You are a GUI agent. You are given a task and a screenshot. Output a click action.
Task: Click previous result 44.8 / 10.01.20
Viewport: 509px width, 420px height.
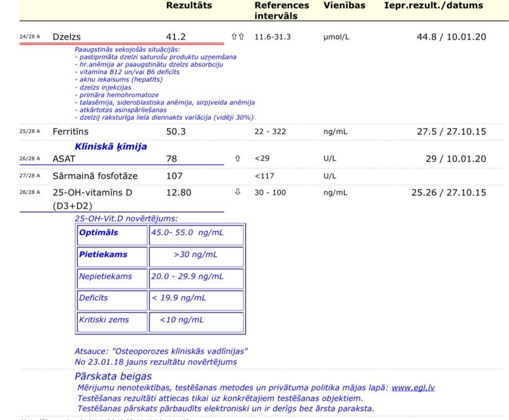pyautogui.click(x=452, y=37)
